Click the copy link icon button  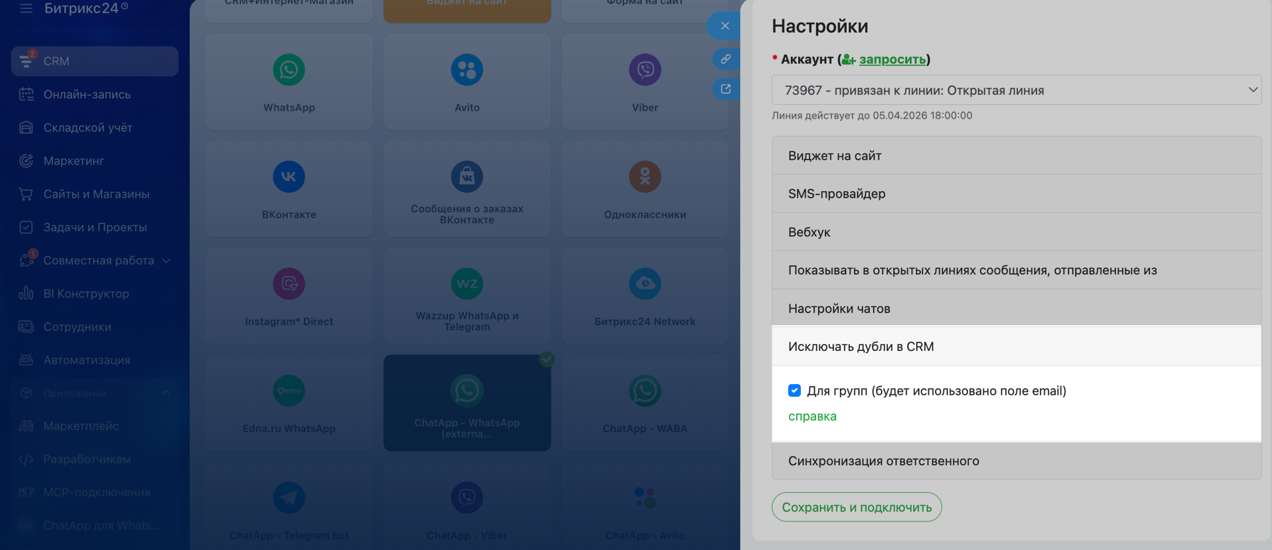(x=725, y=59)
